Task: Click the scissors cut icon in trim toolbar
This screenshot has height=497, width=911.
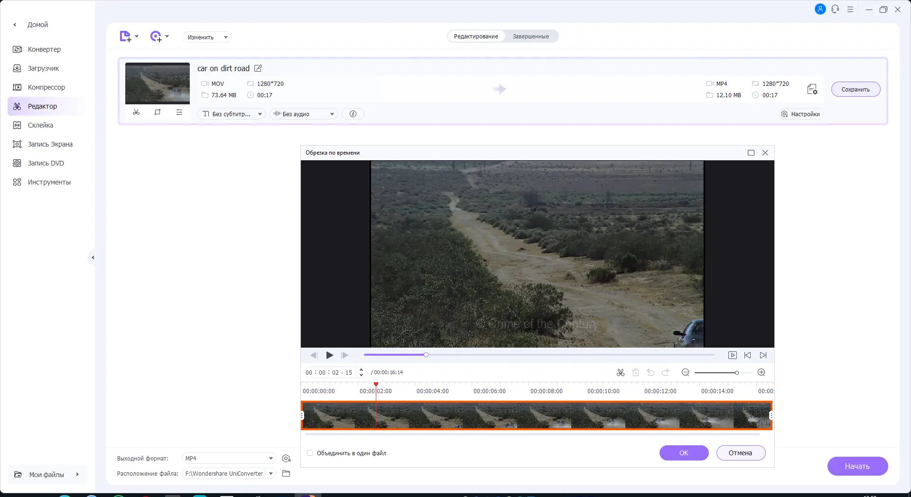Action: point(620,373)
